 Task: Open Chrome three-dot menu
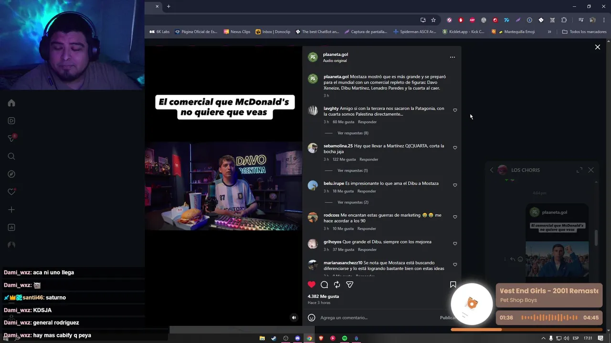[x=604, y=20]
